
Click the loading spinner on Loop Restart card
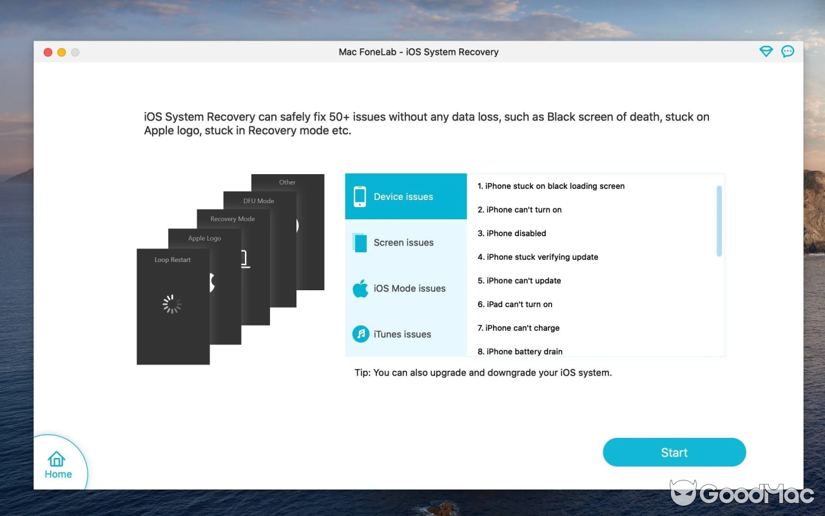[x=172, y=304]
